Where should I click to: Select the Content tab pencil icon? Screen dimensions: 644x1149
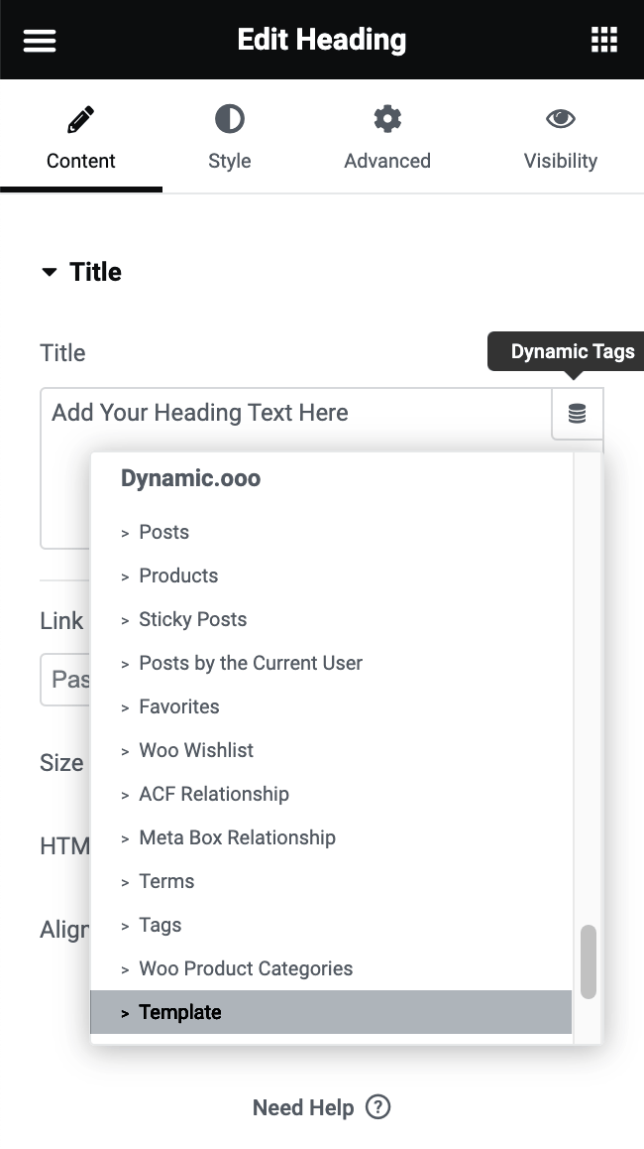point(80,118)
